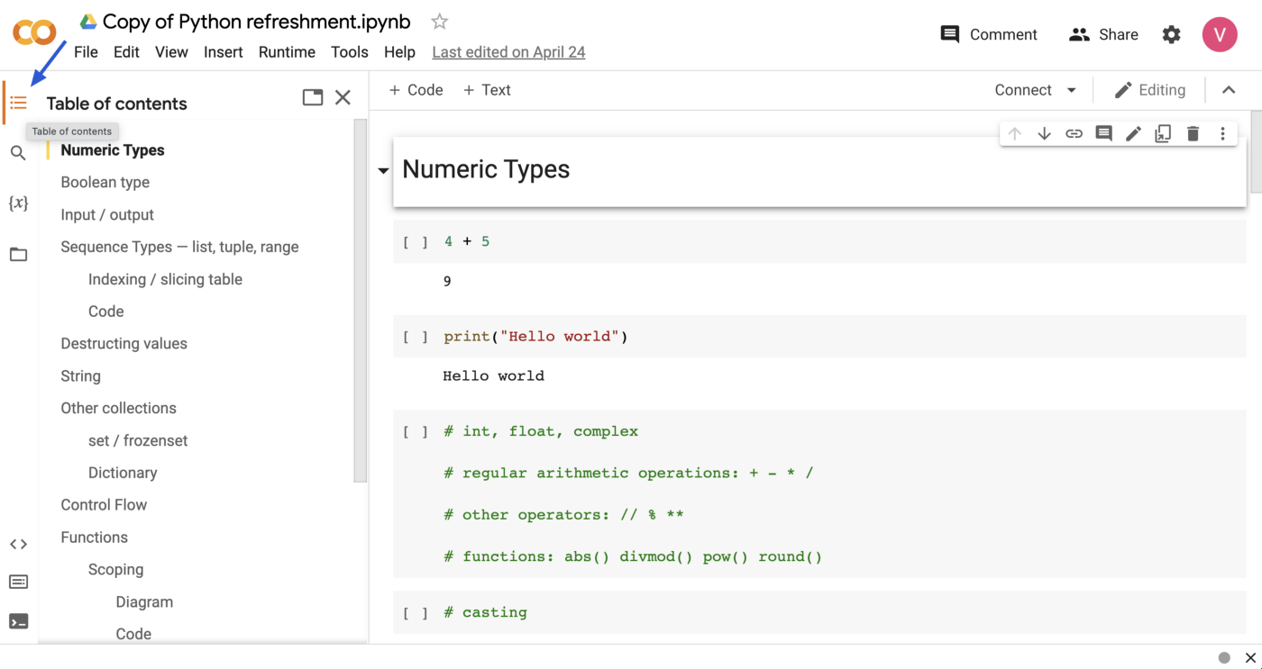1262x669 pixels.
Task: Open the user account avatar V
Action: click(x=1220, y=34)
